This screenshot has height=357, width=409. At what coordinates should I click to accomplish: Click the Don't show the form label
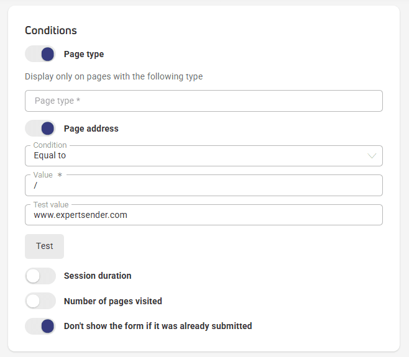[158, 326]
